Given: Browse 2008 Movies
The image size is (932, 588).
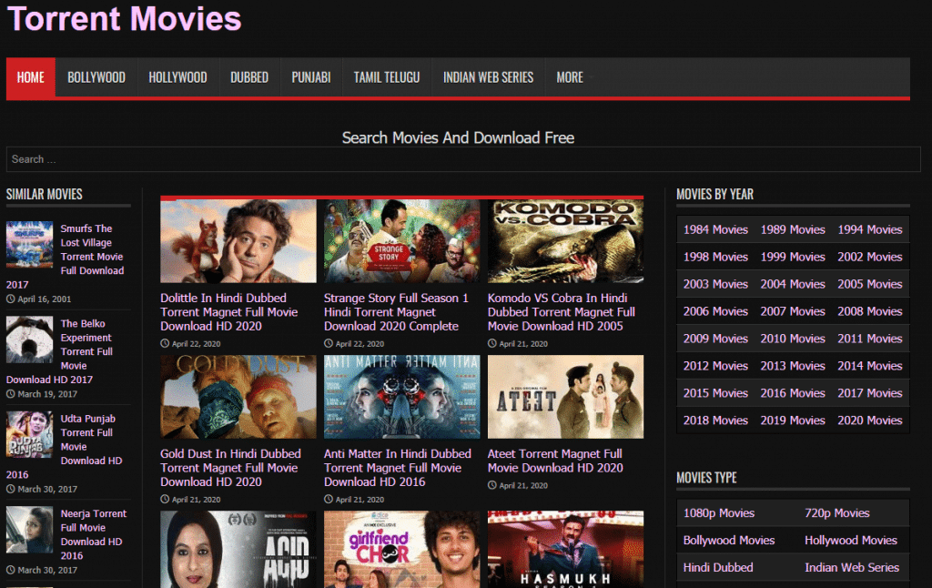Looking at the screenshot, I should pos(870,311).
